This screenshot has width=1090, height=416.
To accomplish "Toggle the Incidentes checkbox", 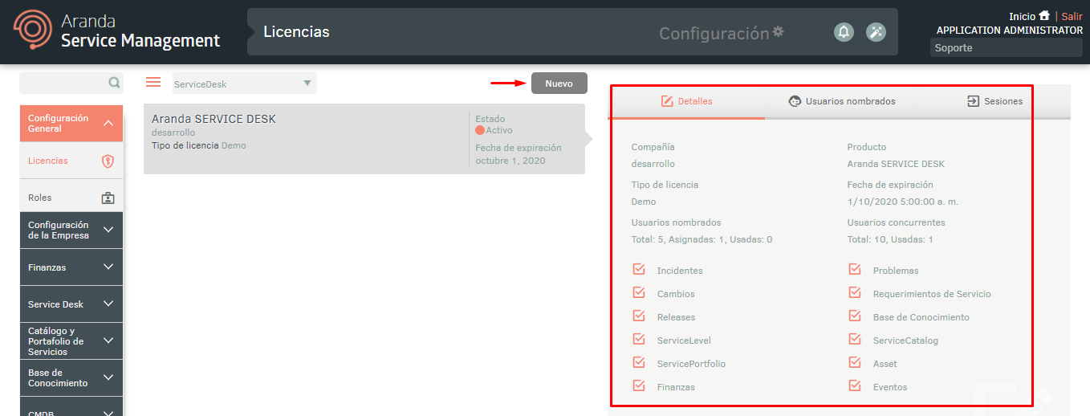I will click(639, 270).
